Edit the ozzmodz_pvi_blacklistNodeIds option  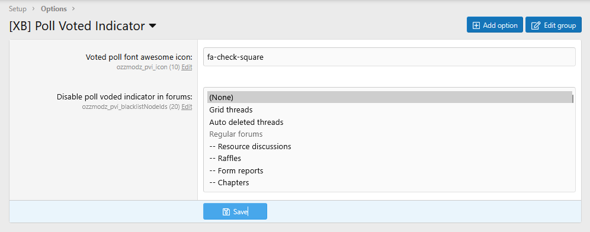pos(187,107)
